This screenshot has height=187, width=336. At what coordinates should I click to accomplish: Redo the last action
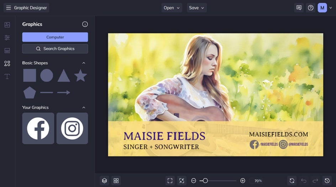coord(315,181)
